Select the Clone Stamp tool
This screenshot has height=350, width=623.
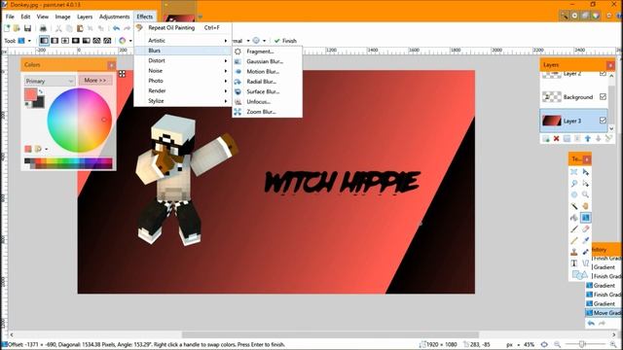pos(574,252)
